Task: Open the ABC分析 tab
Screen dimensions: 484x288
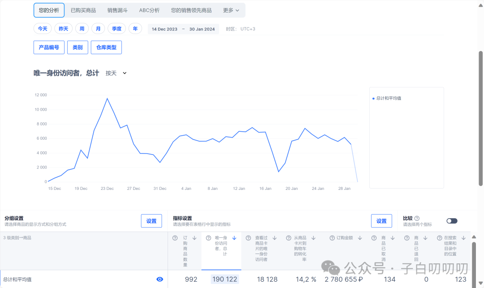Action: coord(149,10)
